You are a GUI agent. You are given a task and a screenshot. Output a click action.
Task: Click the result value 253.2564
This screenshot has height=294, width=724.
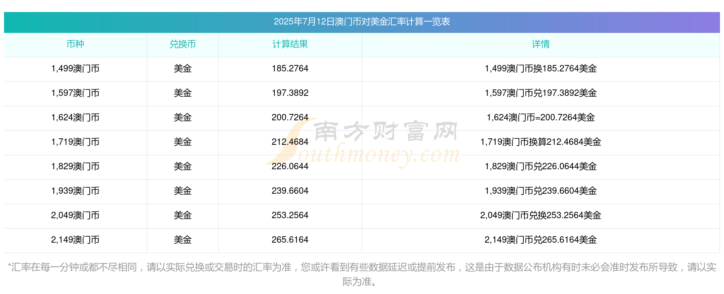290,215
